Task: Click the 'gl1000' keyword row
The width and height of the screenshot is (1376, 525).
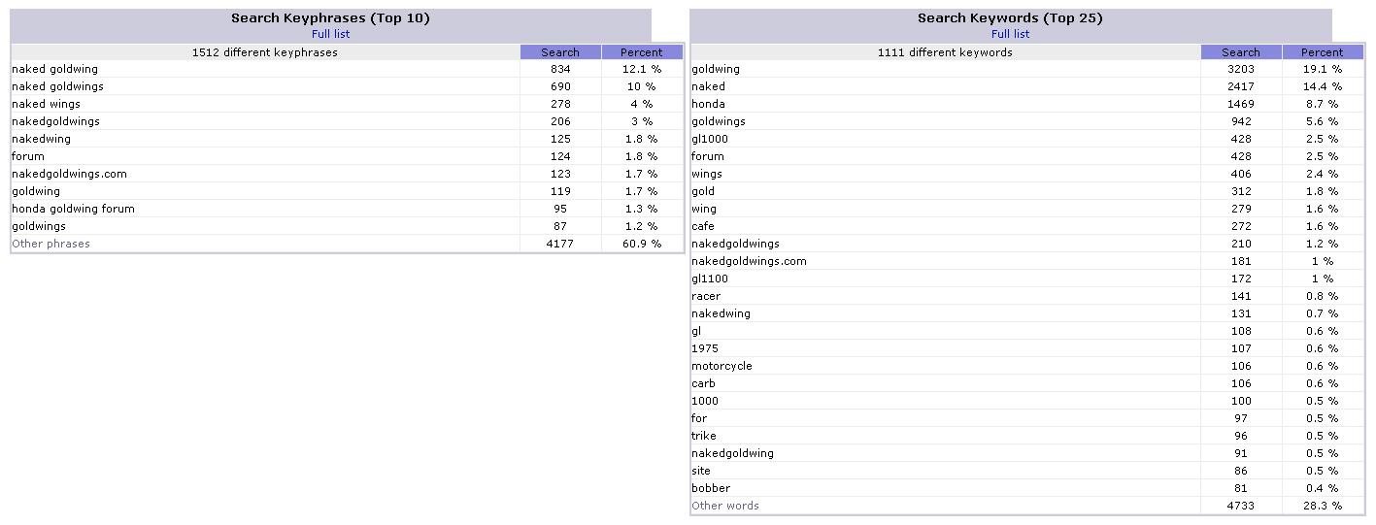Action: coord(1027,139)
